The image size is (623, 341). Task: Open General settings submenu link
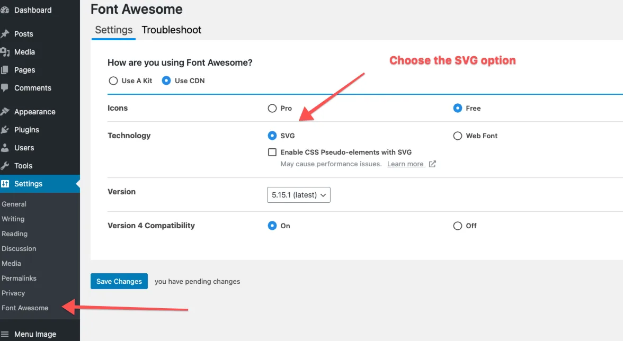tap(14, 204)
